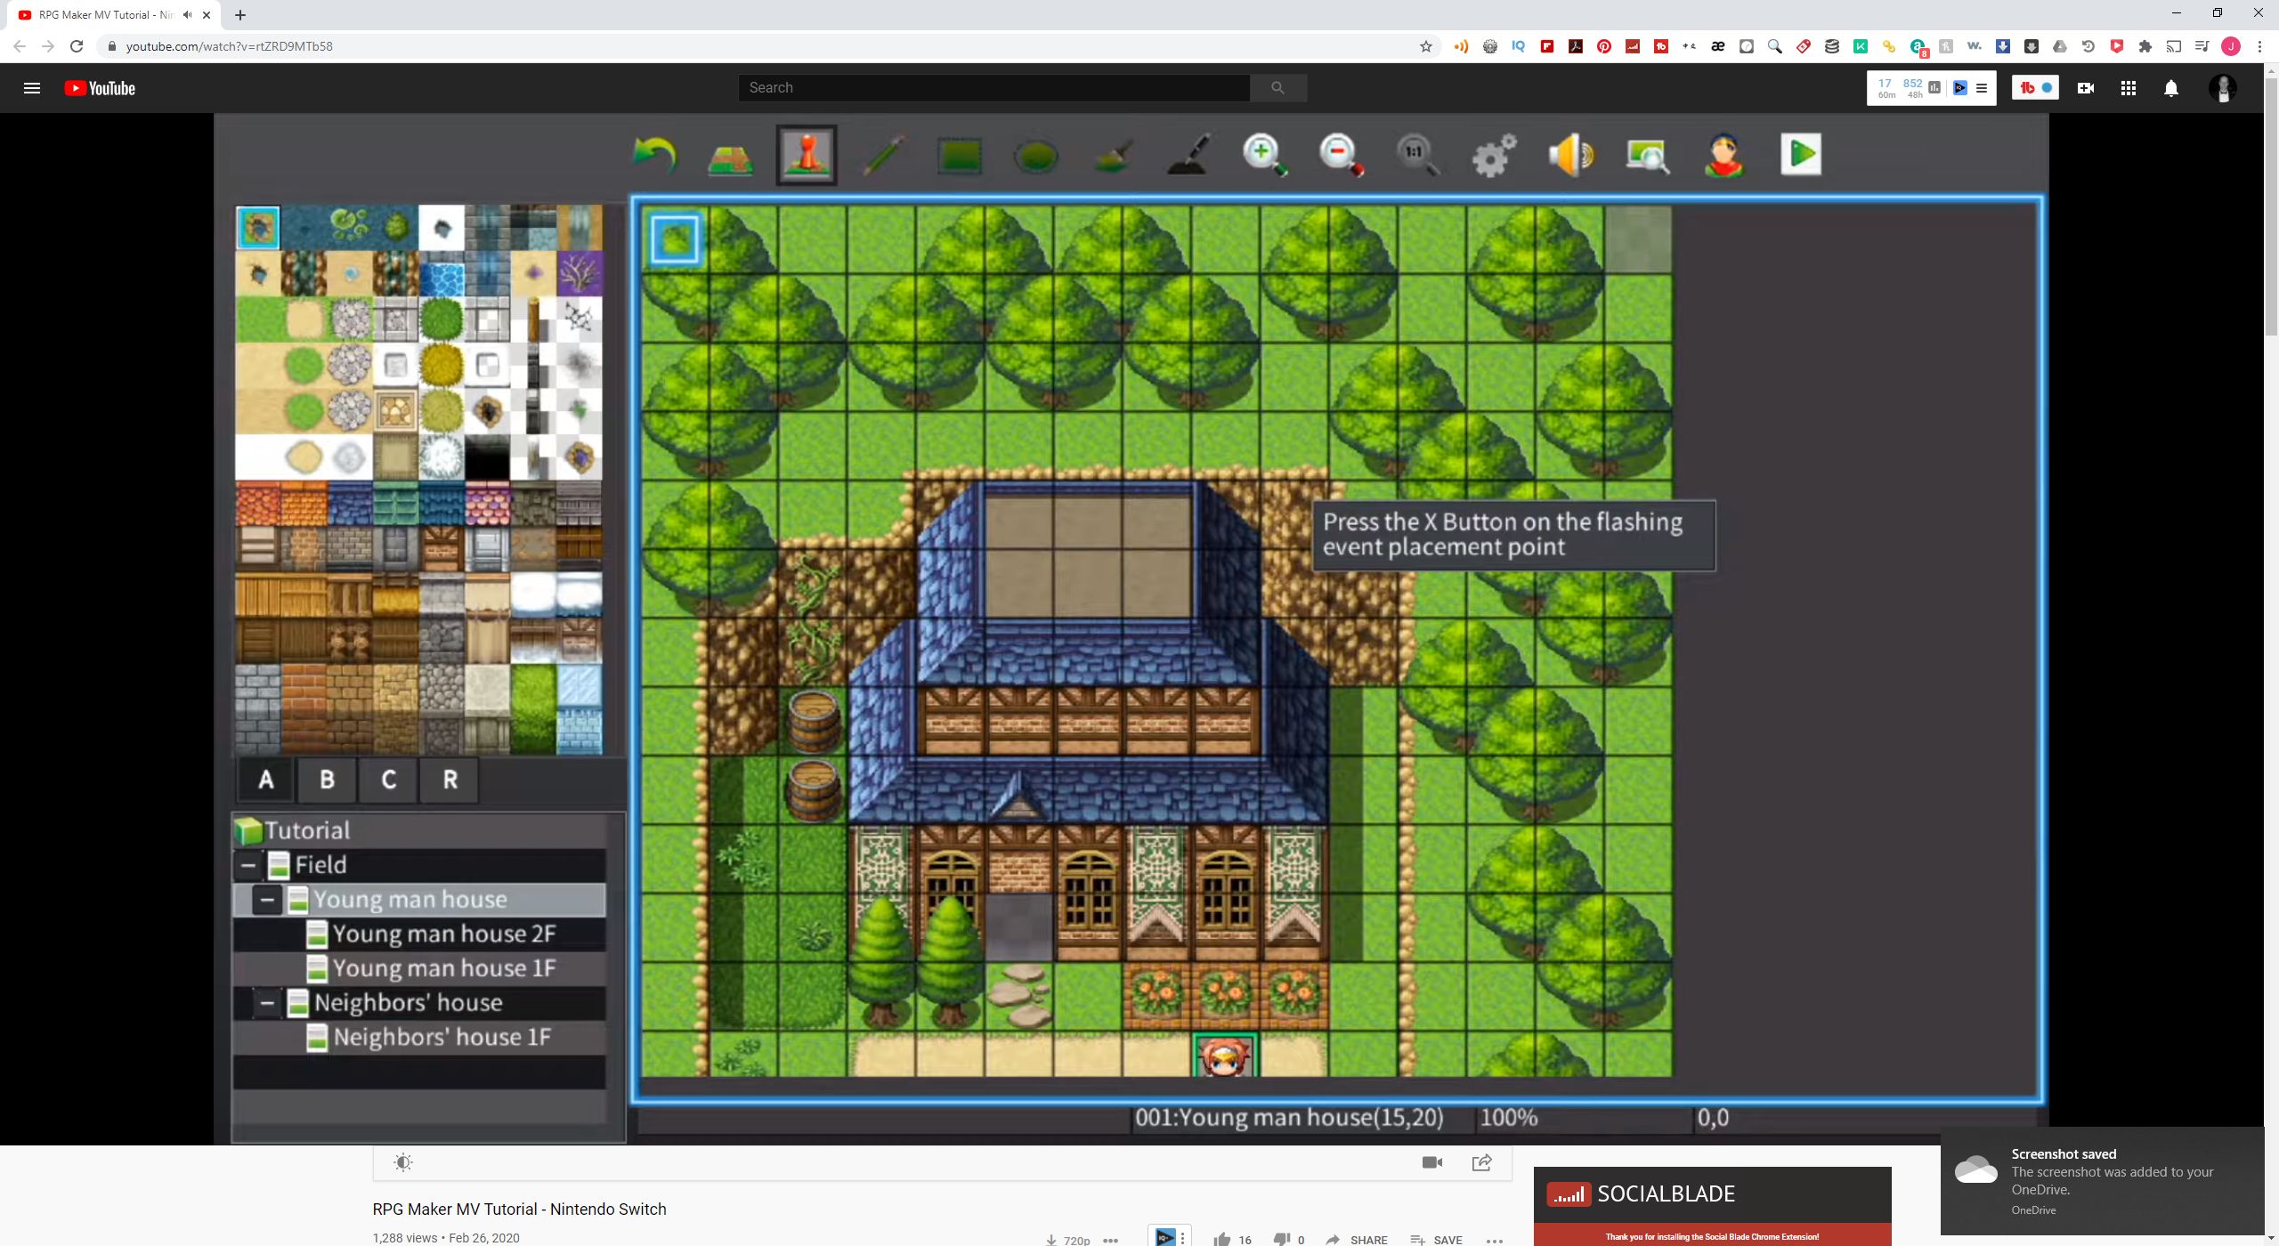Select Young man house 1F map
2279x1246 pixels.
point(418,968)
